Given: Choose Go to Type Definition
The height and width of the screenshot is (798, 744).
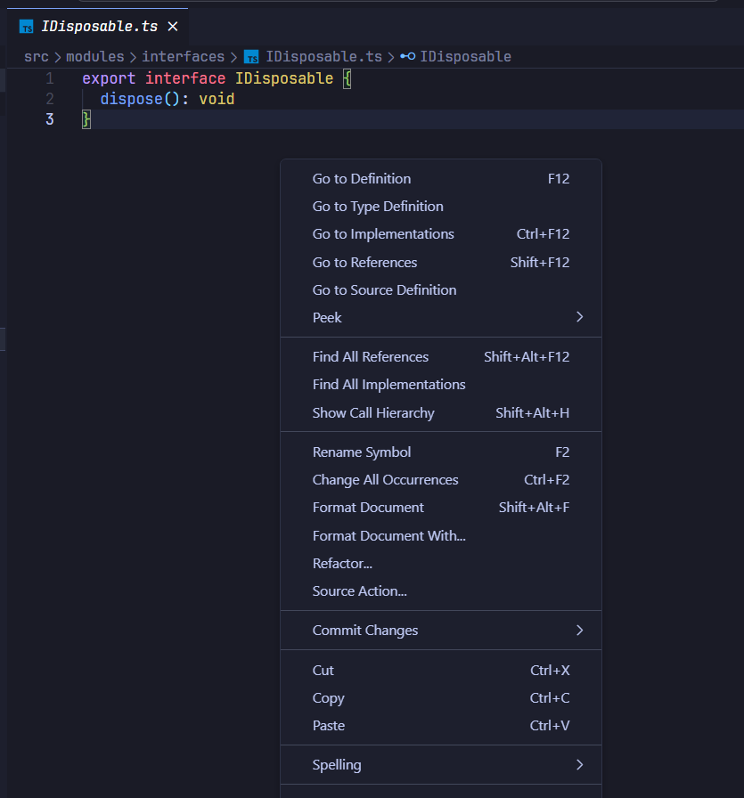Looking at the screenshot, I should [x=441, y=206].
